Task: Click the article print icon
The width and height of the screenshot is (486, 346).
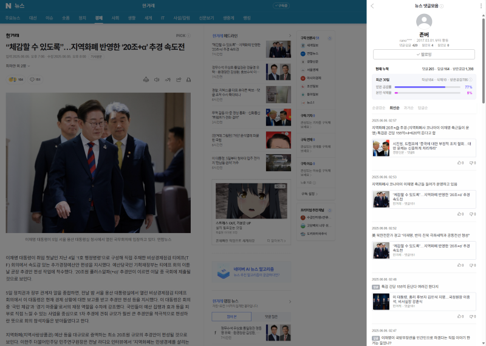Action: tap(188, 80)
